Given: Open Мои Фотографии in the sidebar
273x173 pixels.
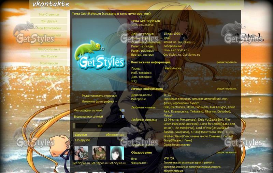Looking at the screenshot, I should (x=49, y=28).
